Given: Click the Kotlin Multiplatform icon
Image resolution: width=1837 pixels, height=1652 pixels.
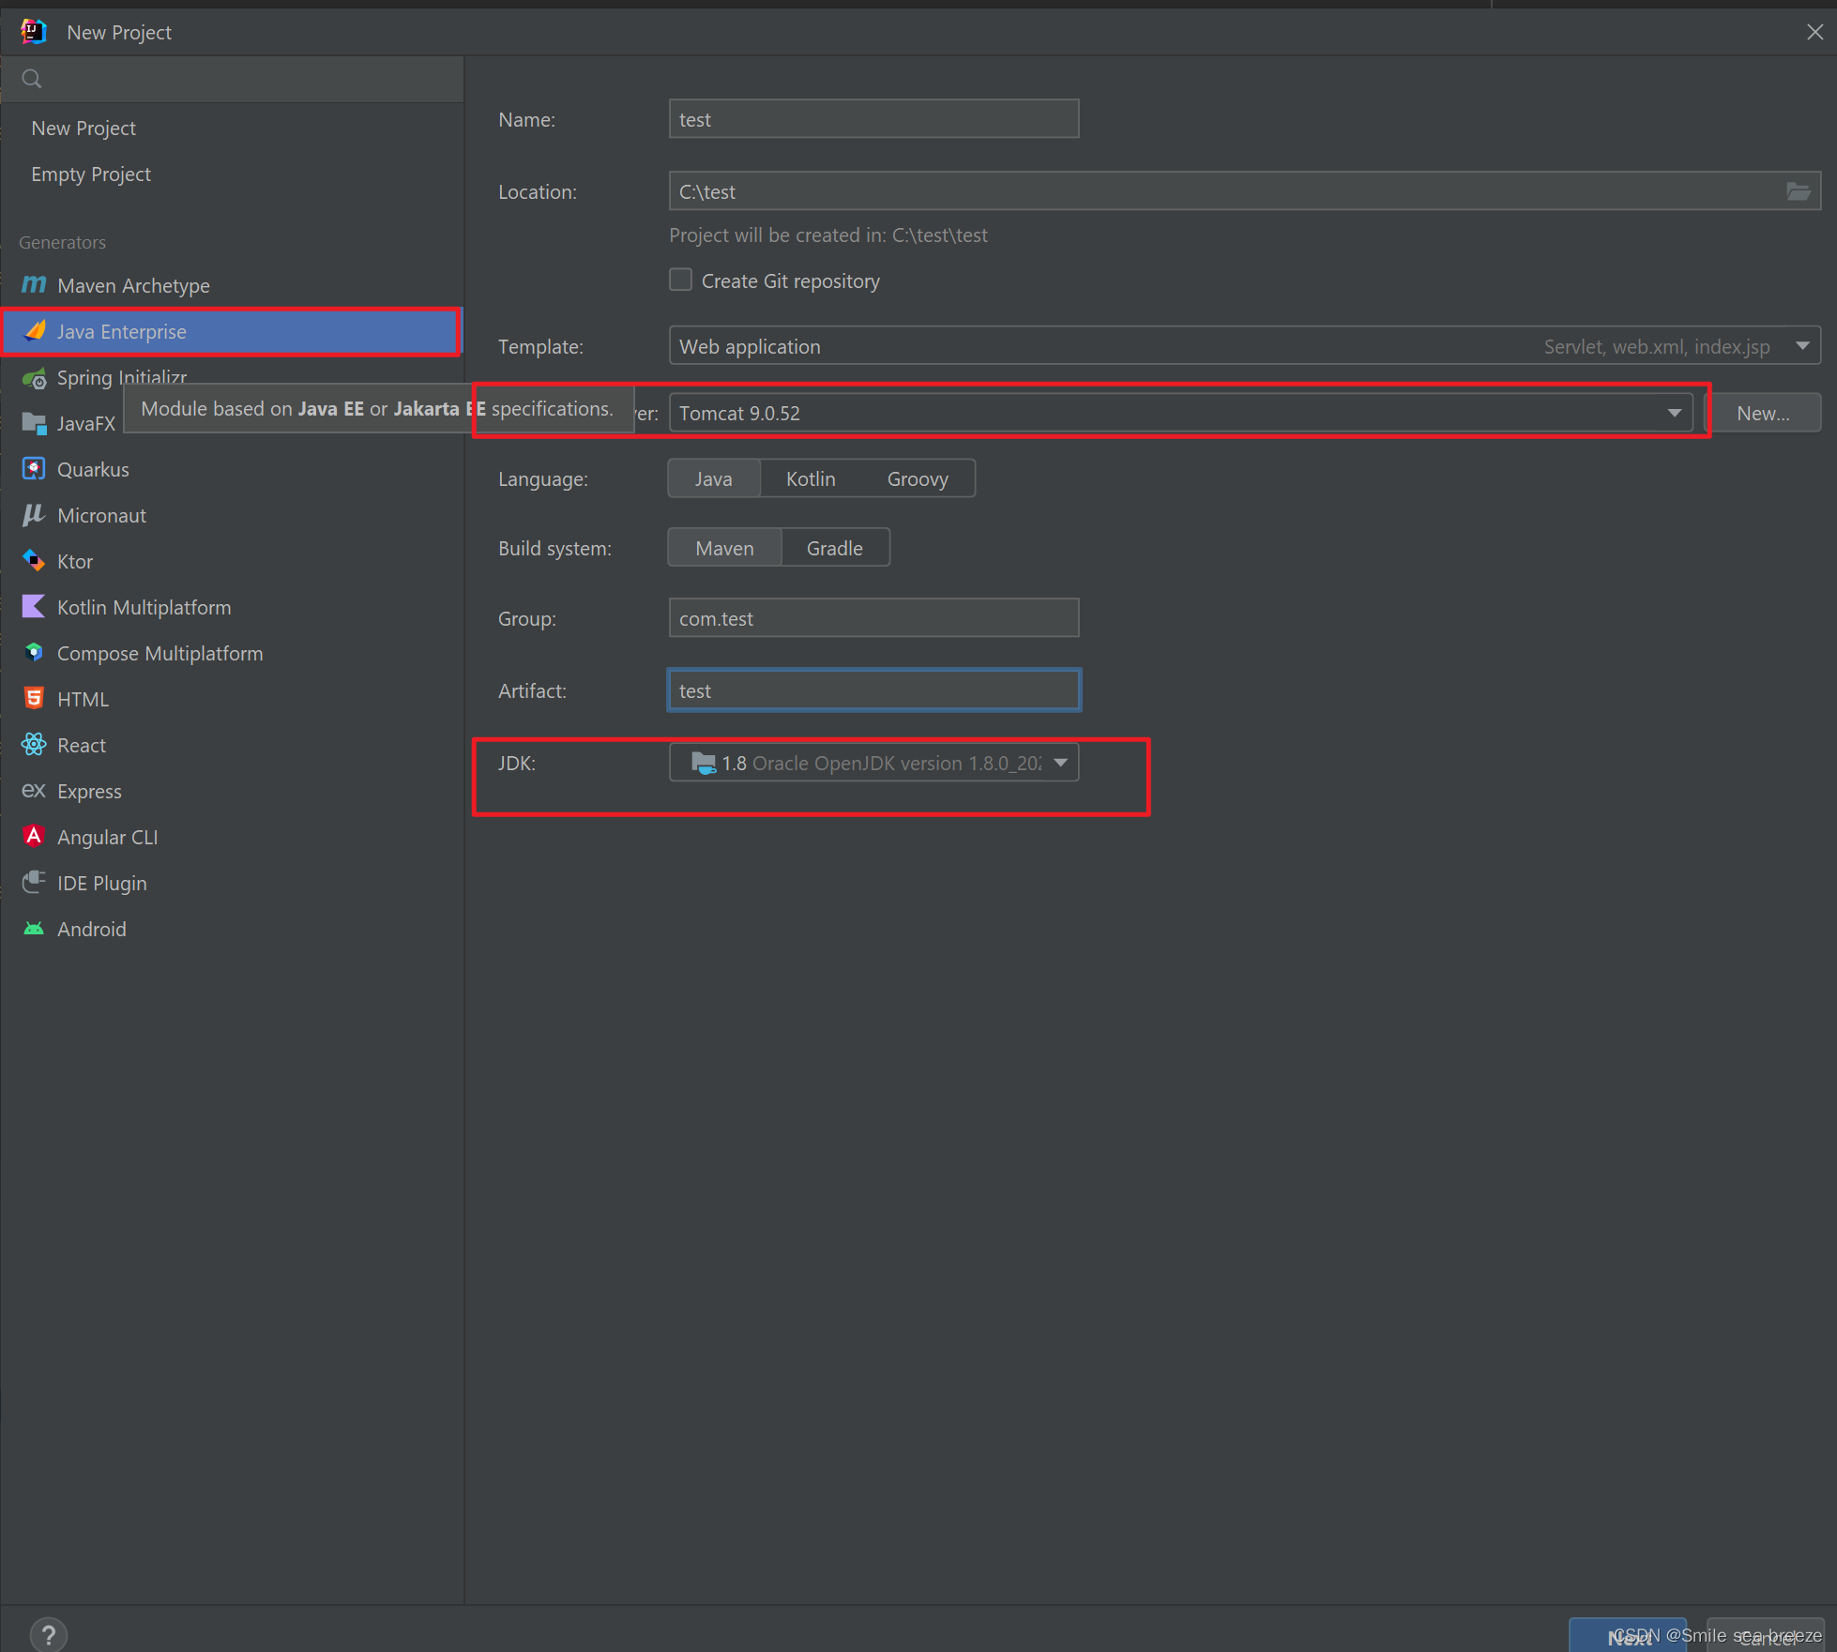Looking at the screenshot, I should [34, 607].
